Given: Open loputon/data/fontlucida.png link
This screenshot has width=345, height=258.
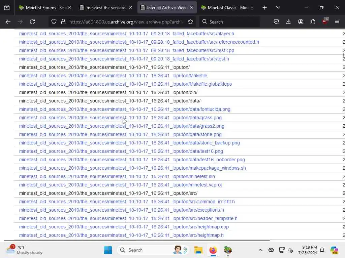Looking at the screenshot, I should tap(125, 109).
